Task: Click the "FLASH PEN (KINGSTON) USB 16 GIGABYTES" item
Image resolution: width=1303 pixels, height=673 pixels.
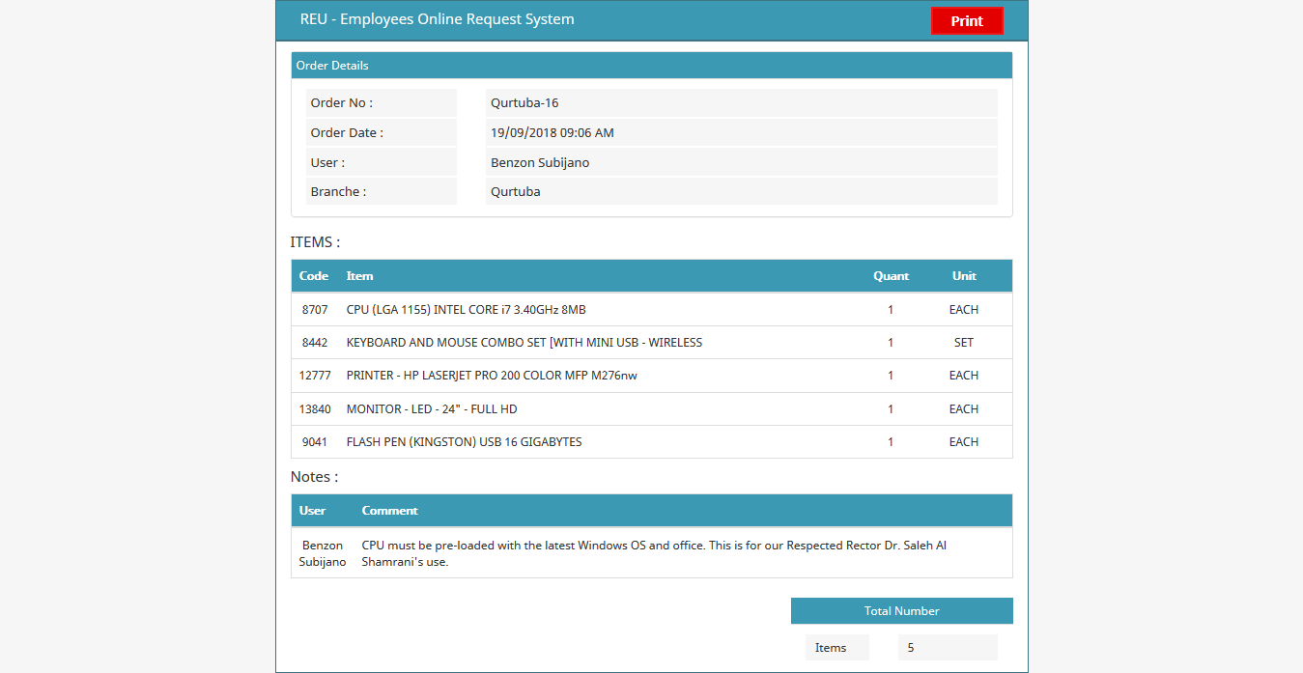Action: click(x=464, y=442)
